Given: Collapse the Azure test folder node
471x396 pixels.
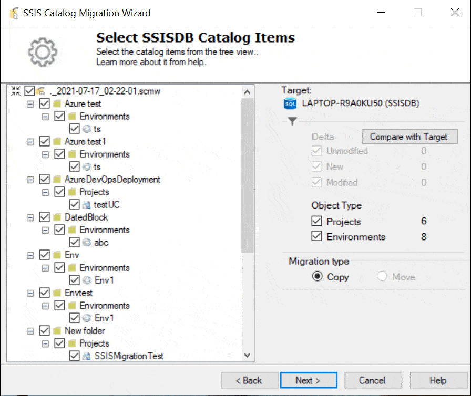Looking at the screenshot, I should (30, 104).
